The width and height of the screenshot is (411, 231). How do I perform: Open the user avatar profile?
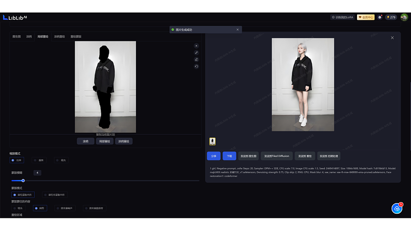coord(404,17)
